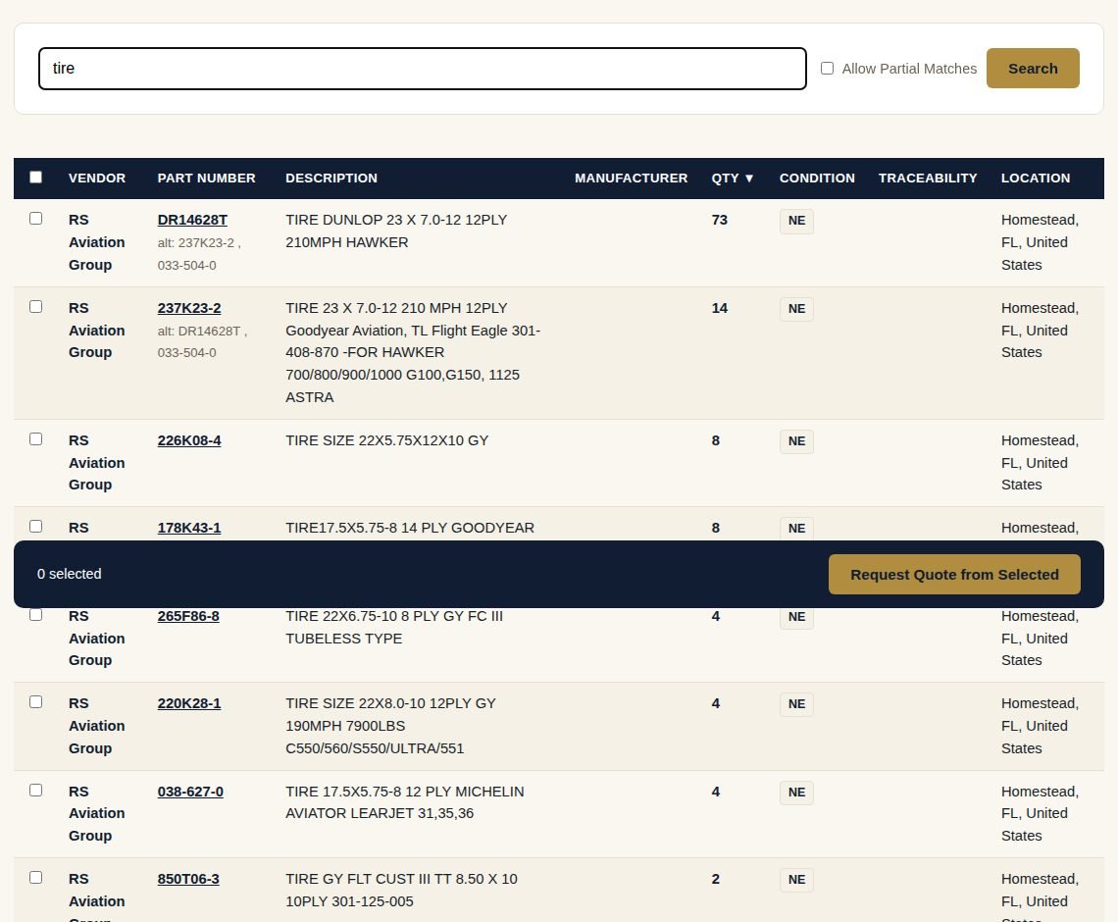Open part number link DR14628T

(x=192, y=221)
